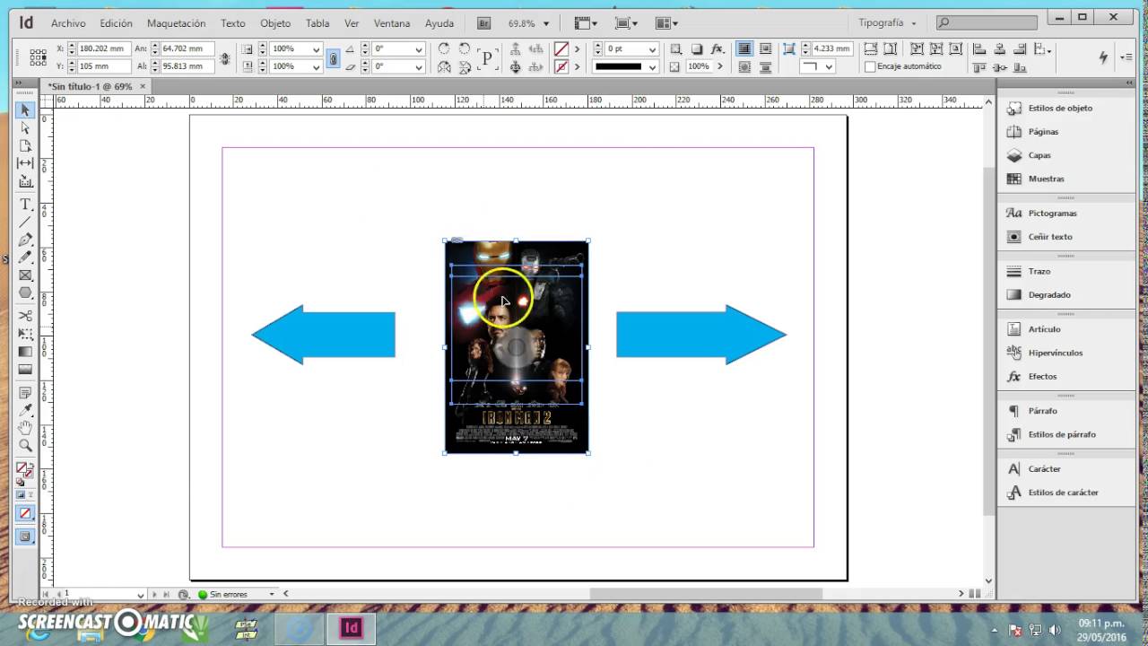Select the Scissors tool
The height and width of the screenshot is (646, 1148).
coord(25,316)
